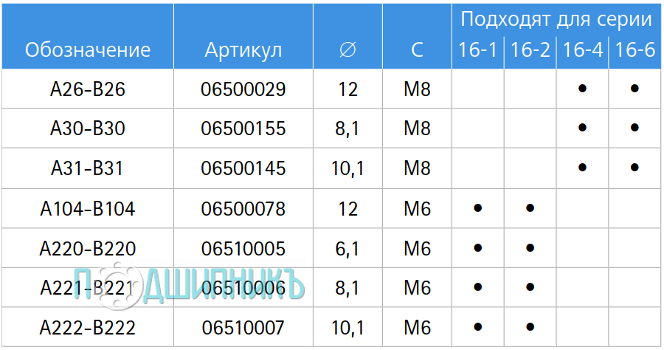Click the 16-1 series sub-header
This screenshot has height=350, width=664.
[x=477, y=50]
